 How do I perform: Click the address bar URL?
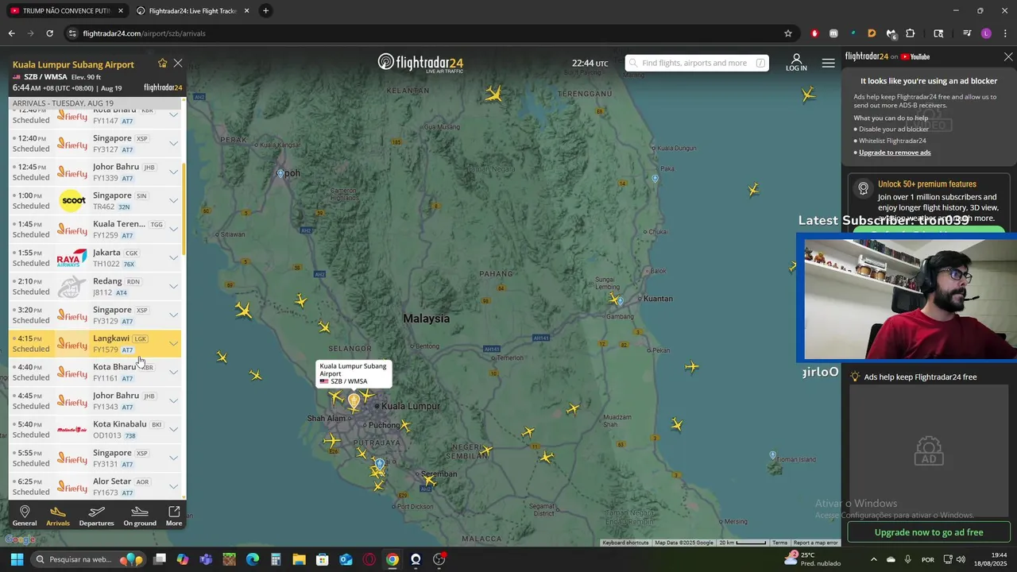144,33
